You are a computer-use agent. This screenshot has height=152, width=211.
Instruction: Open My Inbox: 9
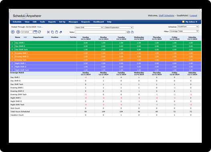click(191, 22)
